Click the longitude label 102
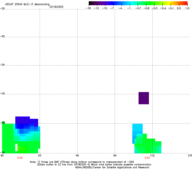The height and width of the screenshot is (169, 192). 152,155
